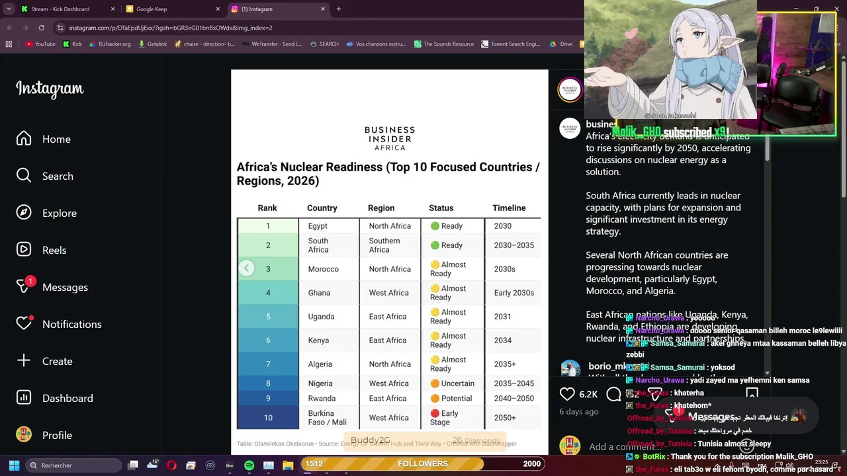
Task: Open Business Insider Africa profile avatar
Action: point(569,89)
